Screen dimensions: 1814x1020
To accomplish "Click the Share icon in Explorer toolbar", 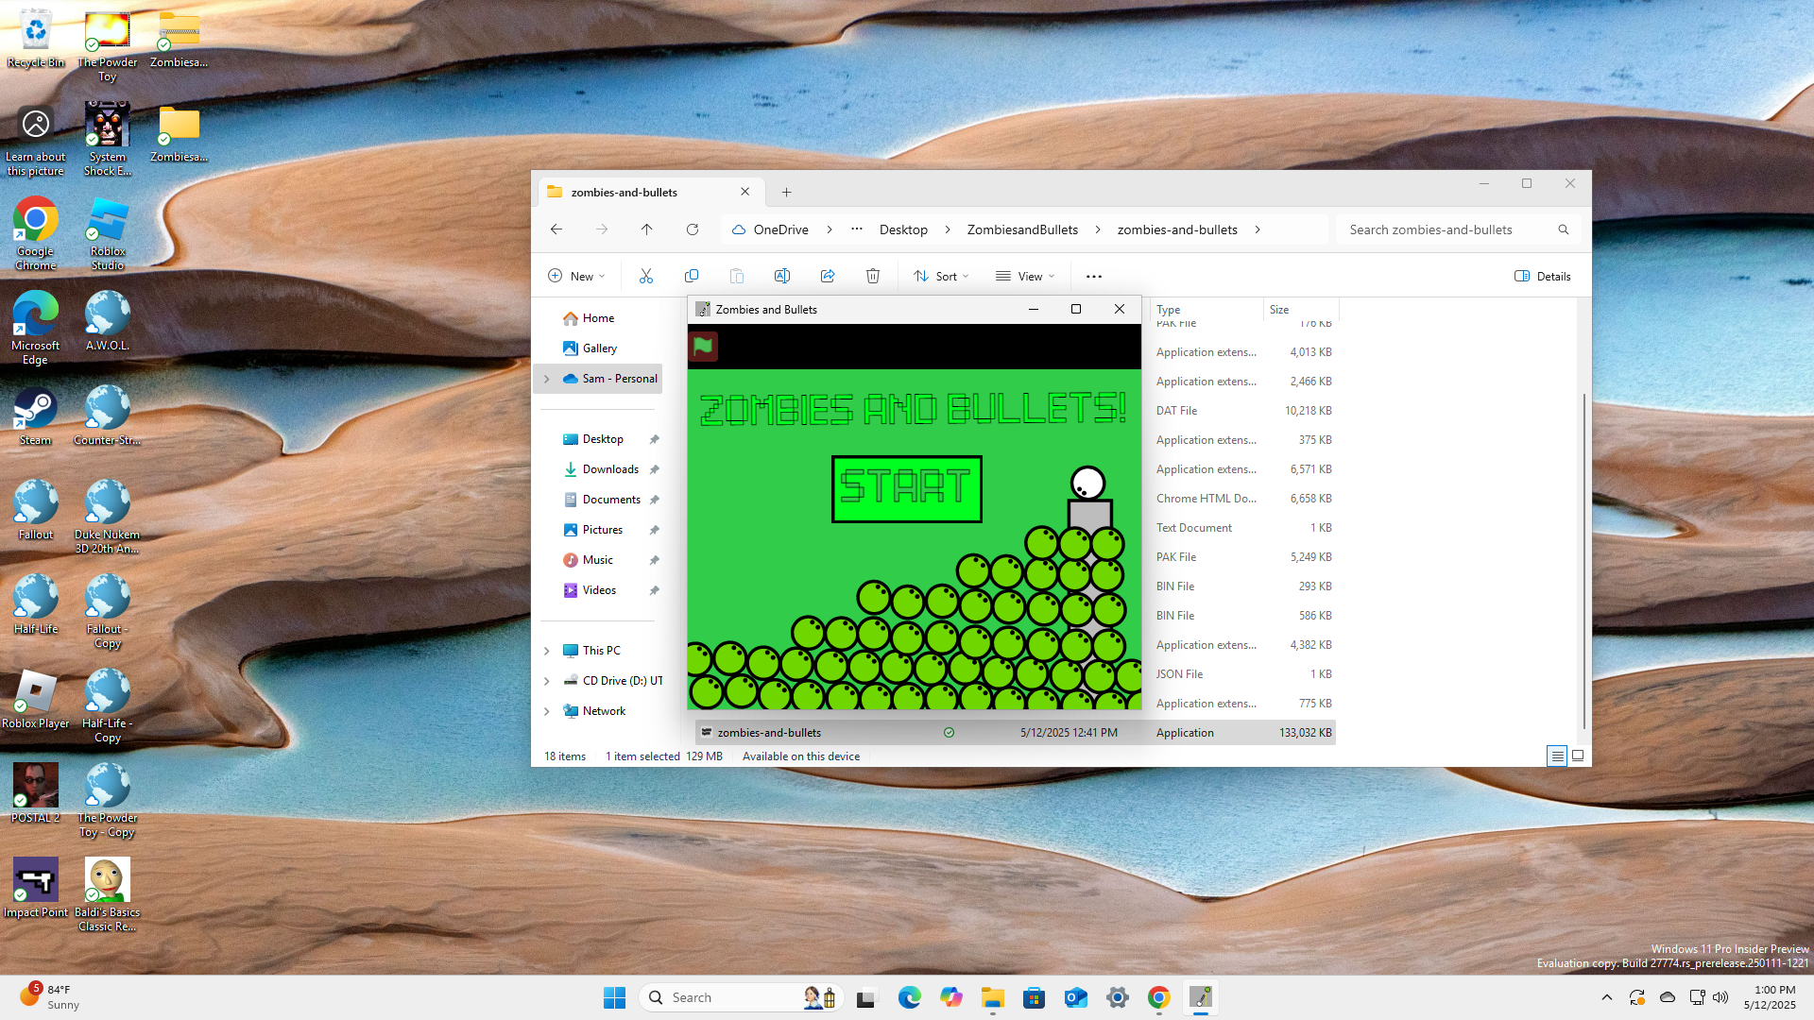I will (828, 276).
